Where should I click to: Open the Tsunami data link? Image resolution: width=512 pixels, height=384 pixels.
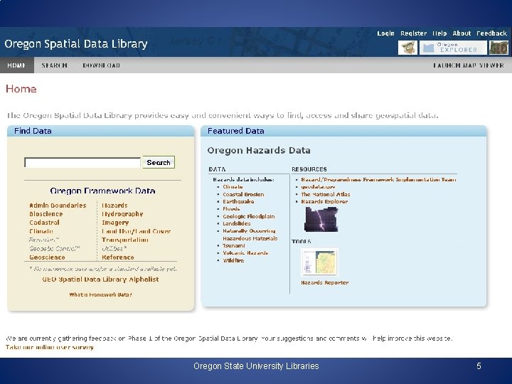[x=234, y=245]
